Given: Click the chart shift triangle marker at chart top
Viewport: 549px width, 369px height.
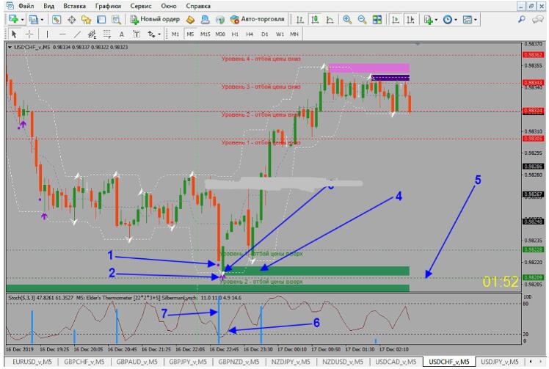Looking at the screenshot, I should (418, 44).
